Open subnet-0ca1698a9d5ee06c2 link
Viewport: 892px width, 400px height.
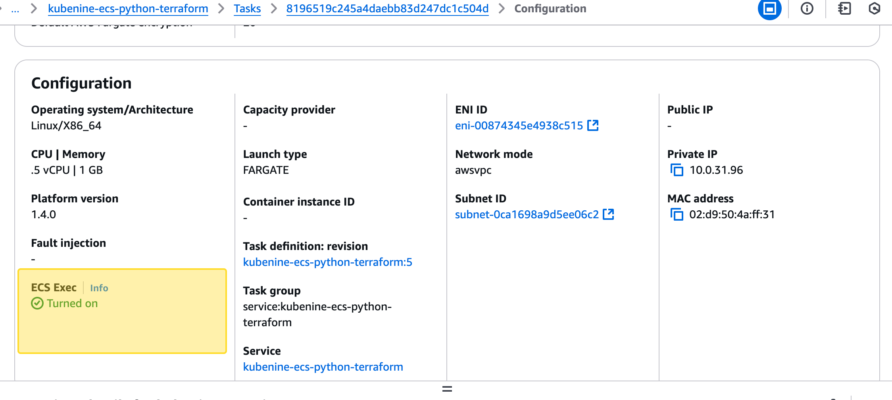pos(527,215)
